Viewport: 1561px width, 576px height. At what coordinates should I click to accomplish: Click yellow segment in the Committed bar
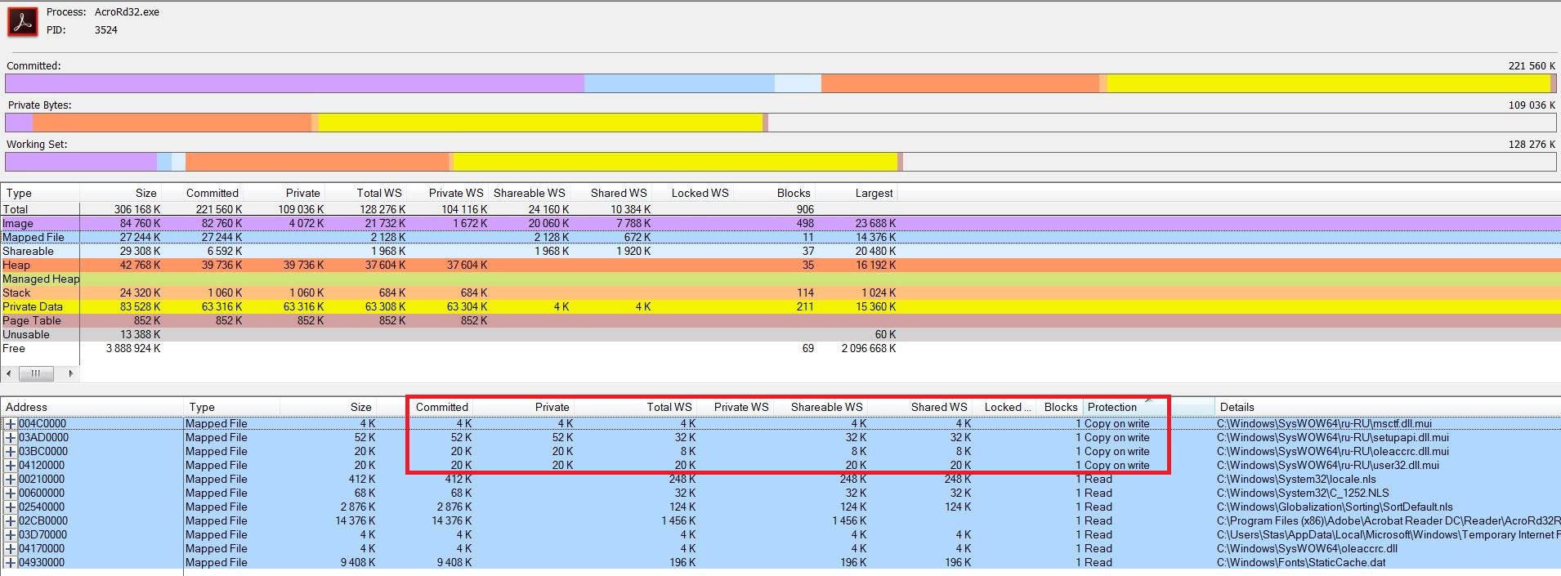point(1328,83)
